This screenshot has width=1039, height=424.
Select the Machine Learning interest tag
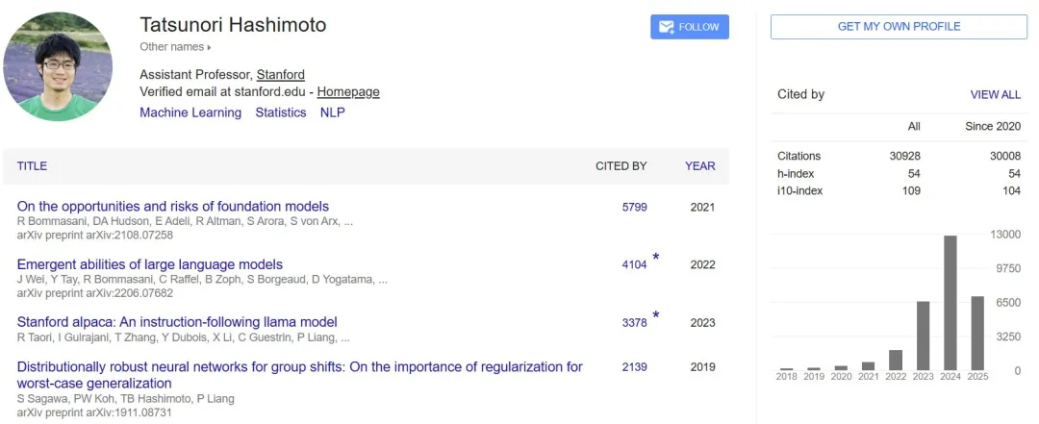pyautogui.click(x=190, y=112)
